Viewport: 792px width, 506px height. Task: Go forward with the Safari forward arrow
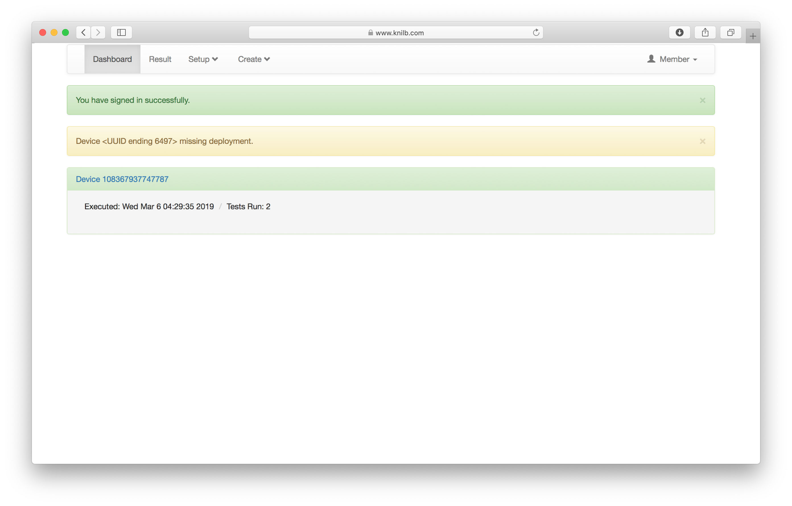[98, 32]
